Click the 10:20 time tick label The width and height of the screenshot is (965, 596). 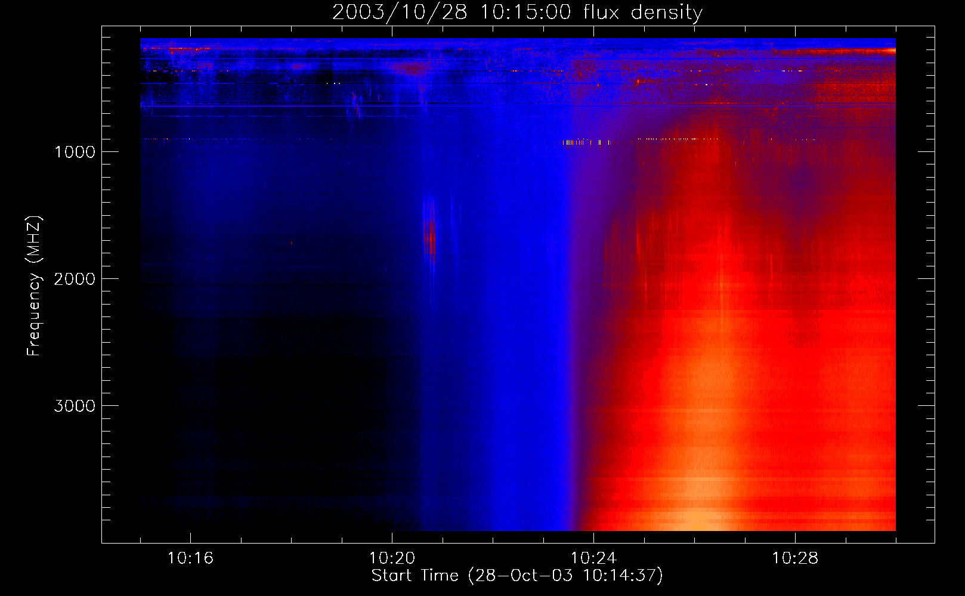pos(392,558)
